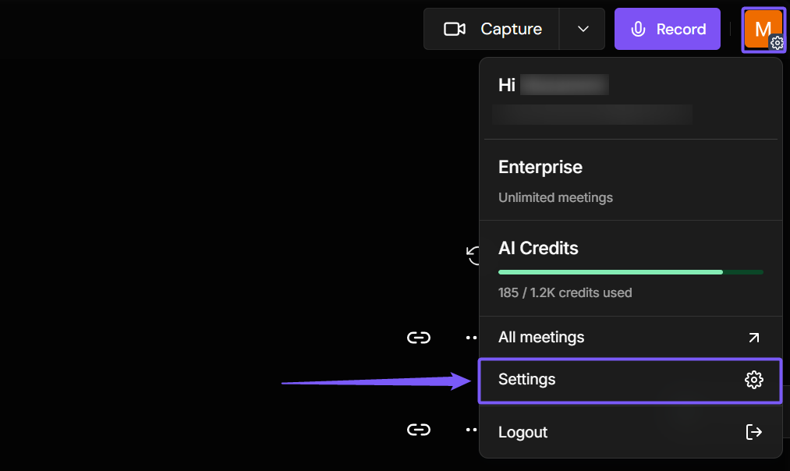Click the AI Credits usage progress bar
Screen dimensions: 790x471
coord(630,272)
